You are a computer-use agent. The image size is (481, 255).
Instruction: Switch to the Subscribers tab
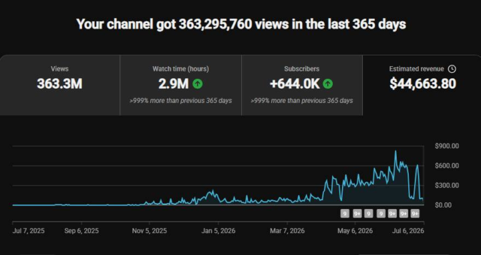tap(302, 85)
